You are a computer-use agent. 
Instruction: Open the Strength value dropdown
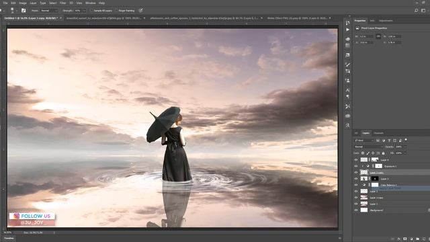click(x=84, y=11)
